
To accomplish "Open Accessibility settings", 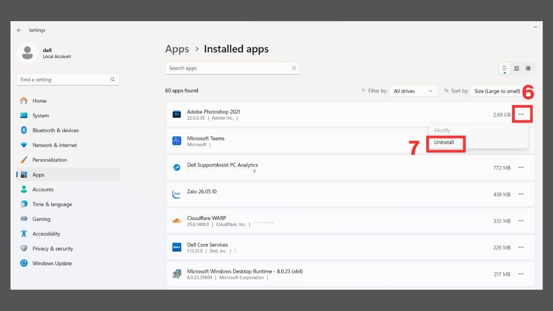I will [x=68, y=234].
